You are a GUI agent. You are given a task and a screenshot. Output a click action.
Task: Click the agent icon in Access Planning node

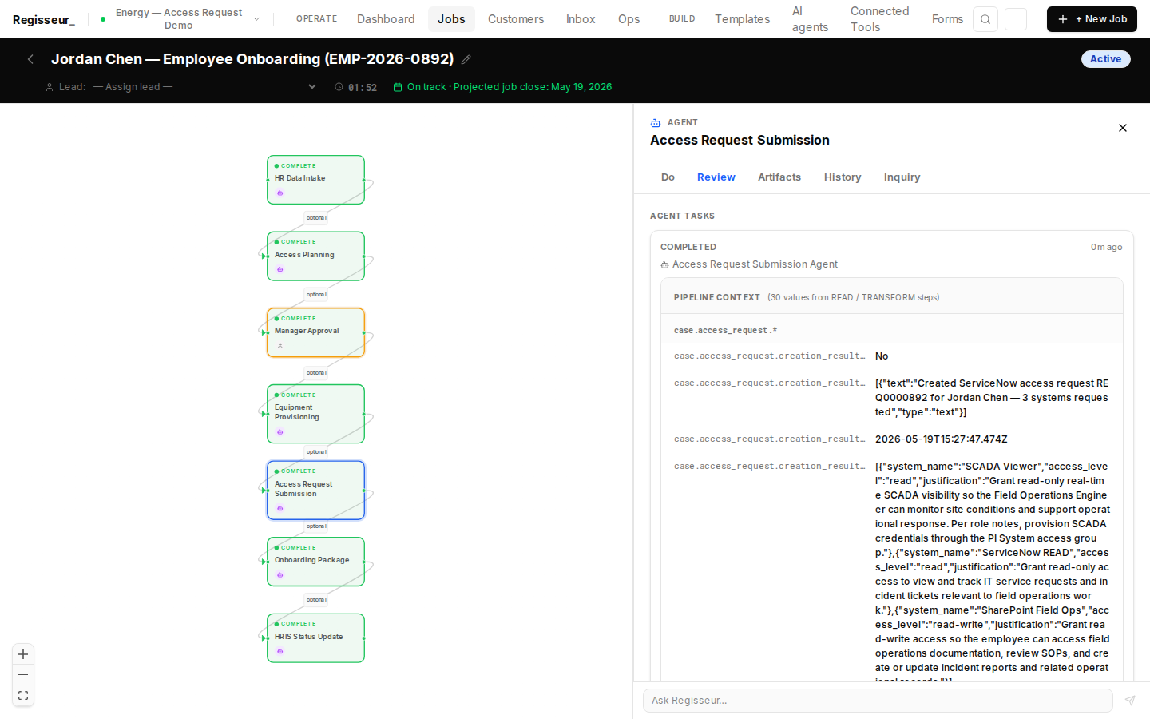tap(280, 269)
